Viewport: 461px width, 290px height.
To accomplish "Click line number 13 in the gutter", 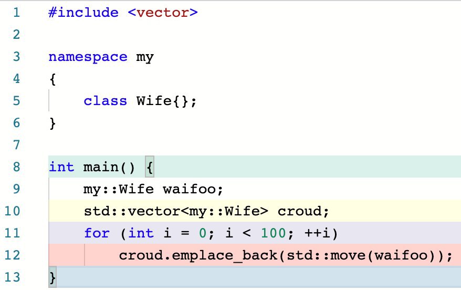I will pos(13,277).
